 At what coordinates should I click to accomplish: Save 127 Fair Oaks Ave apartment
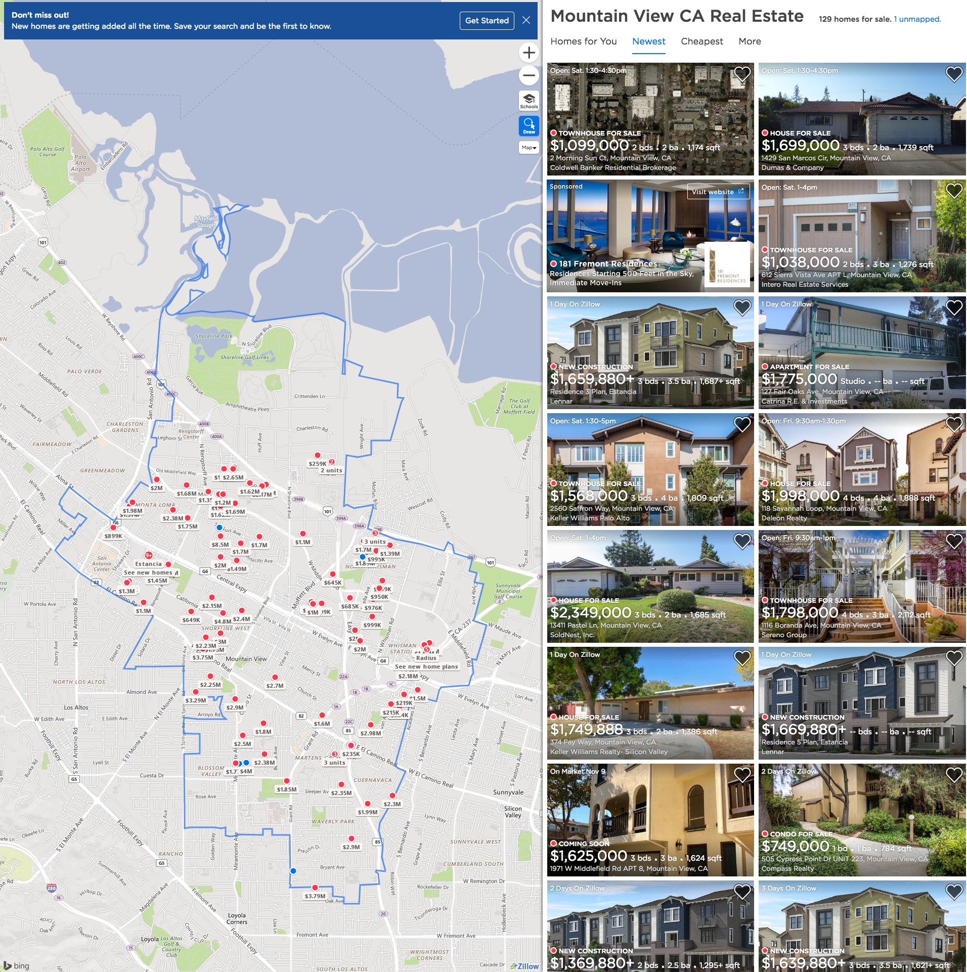(x=954, y=307)
